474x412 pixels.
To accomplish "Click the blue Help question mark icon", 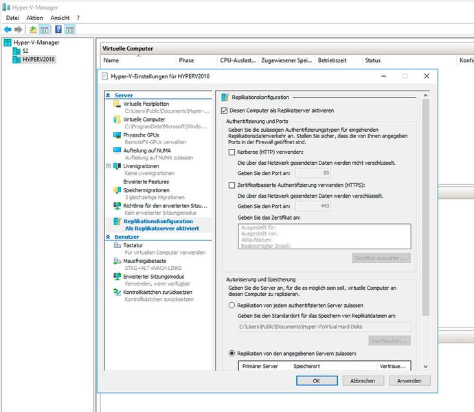I will pos(58,30).
